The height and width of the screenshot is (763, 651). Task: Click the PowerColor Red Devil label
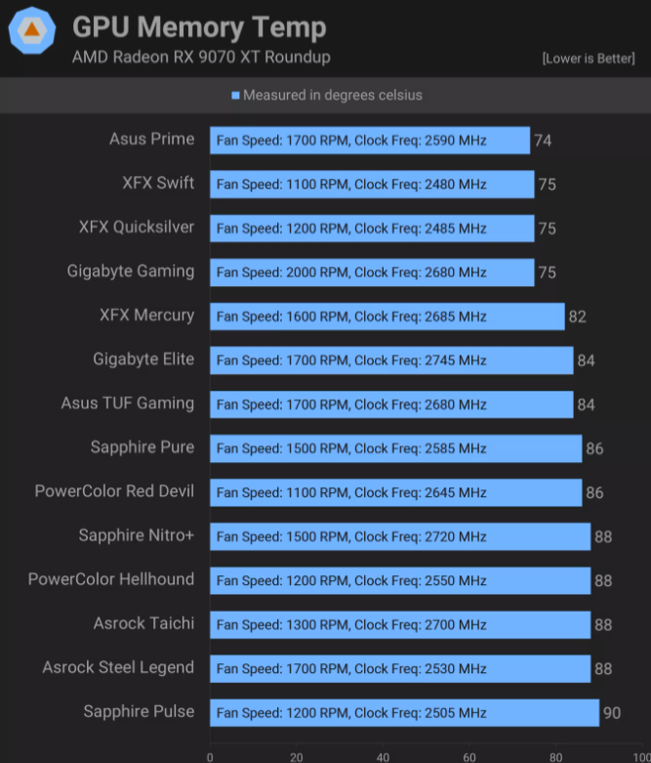[x=114, y=491]
